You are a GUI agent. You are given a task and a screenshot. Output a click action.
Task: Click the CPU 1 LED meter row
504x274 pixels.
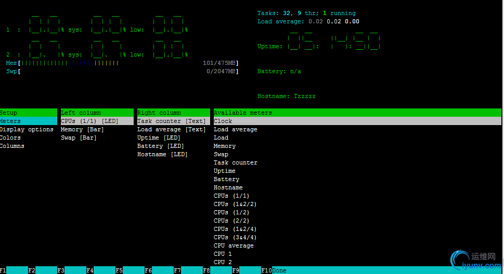[97, 23]
